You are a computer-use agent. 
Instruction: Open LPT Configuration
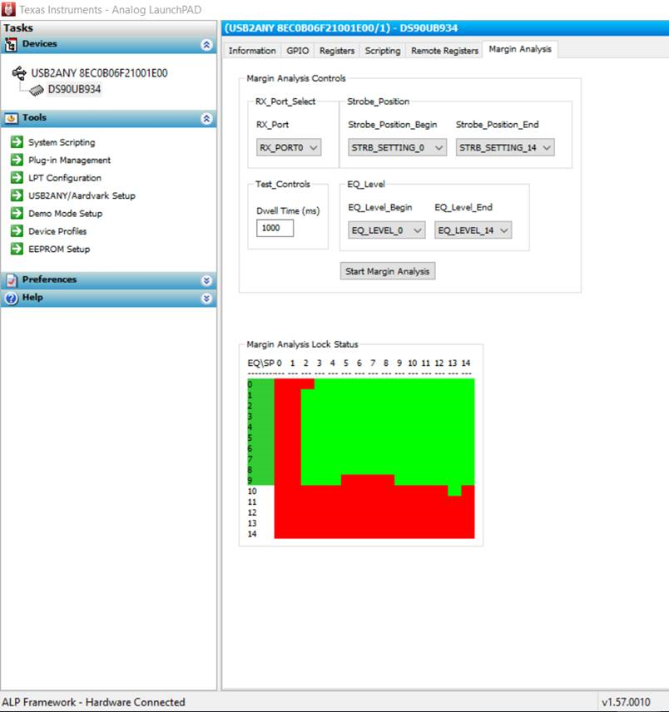pyautogui.click(x=65, y=177)
